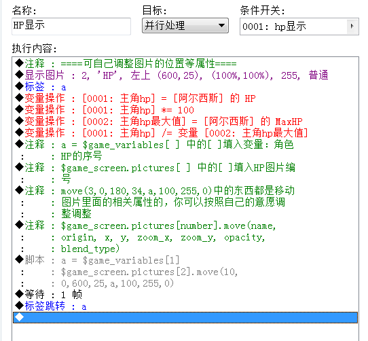Select line 变量操作 [0001: 主角hp] *= 100
368x341 pixels.
[185, 110]
